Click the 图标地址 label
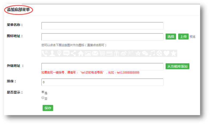The height and width of the screenshot is (125, 210). (15, 36)
